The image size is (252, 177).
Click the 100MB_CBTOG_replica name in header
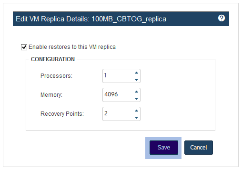(x=129, y=19)
